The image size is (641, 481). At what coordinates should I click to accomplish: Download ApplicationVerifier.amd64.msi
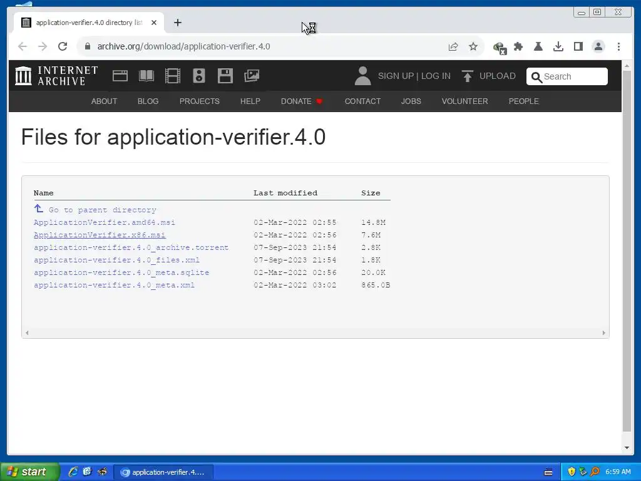pos(105,222)
